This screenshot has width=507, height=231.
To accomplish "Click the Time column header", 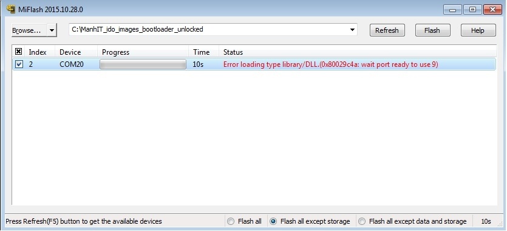I will tap(203, 52).
